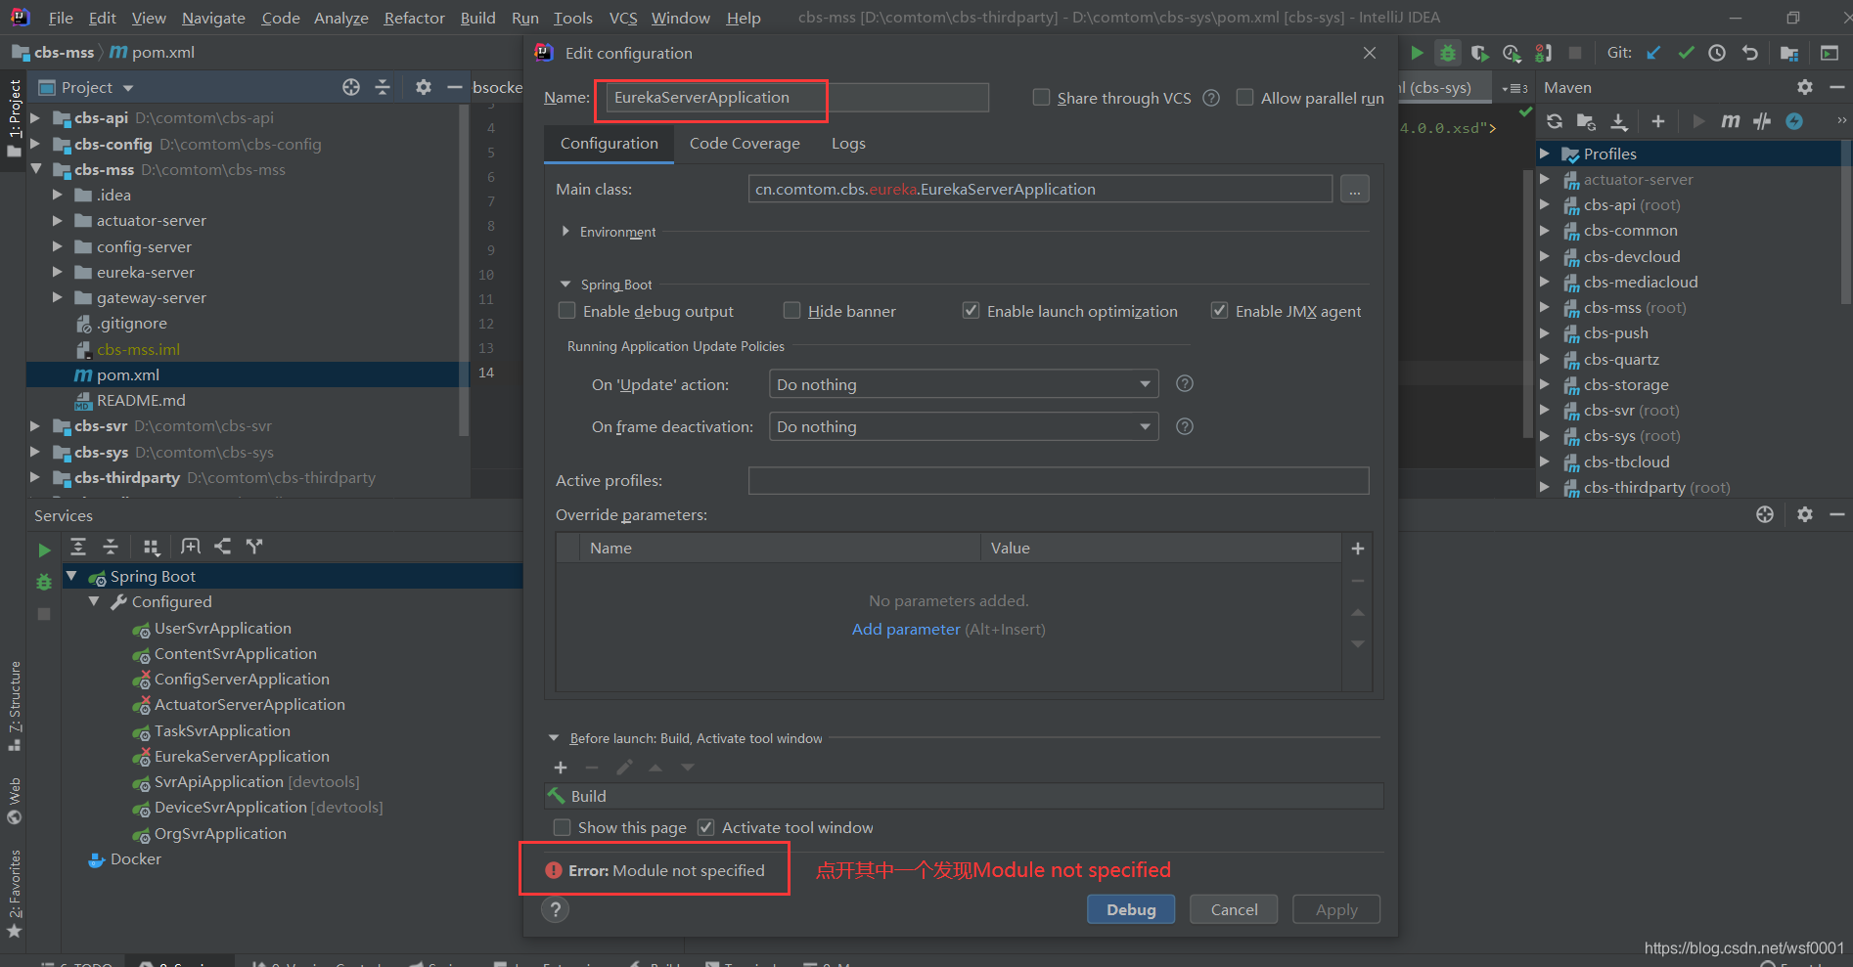
Task: Collapse the Before launch section
Action: 554,737
